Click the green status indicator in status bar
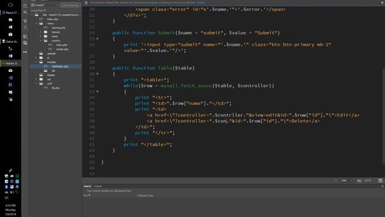 tap(336, 181)
